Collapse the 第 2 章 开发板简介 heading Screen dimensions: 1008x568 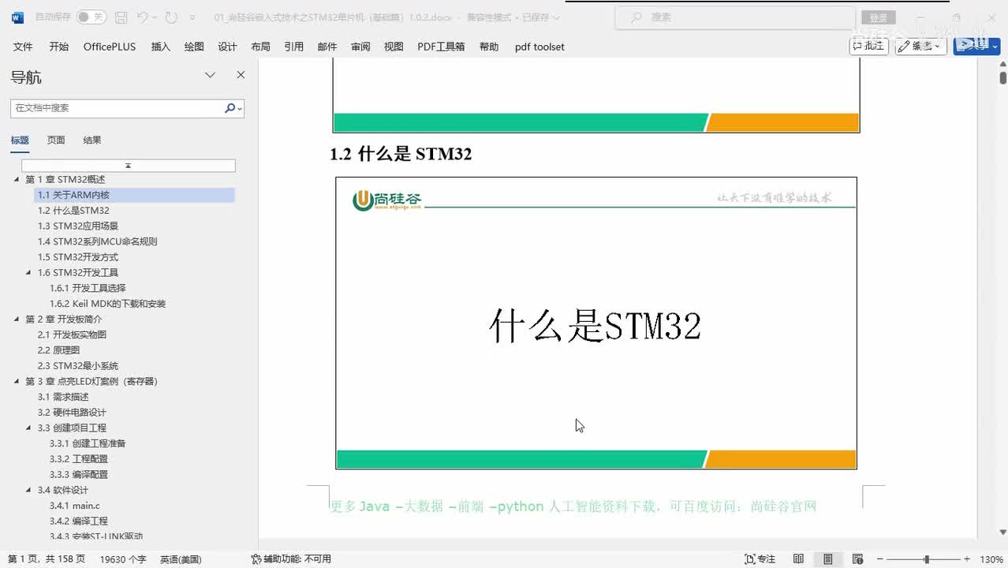[x=17, y=319]
